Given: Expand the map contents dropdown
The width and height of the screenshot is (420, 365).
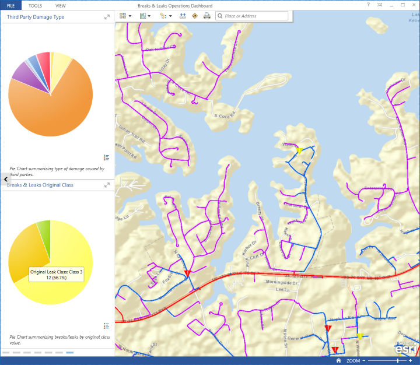Looking at the screenshot, I should tap(145, 16).
